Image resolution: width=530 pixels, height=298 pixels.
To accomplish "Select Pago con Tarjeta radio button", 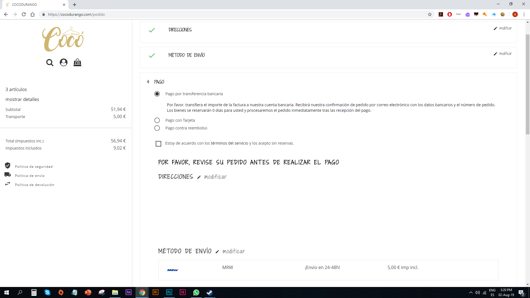I will click(x=157, y=120).
